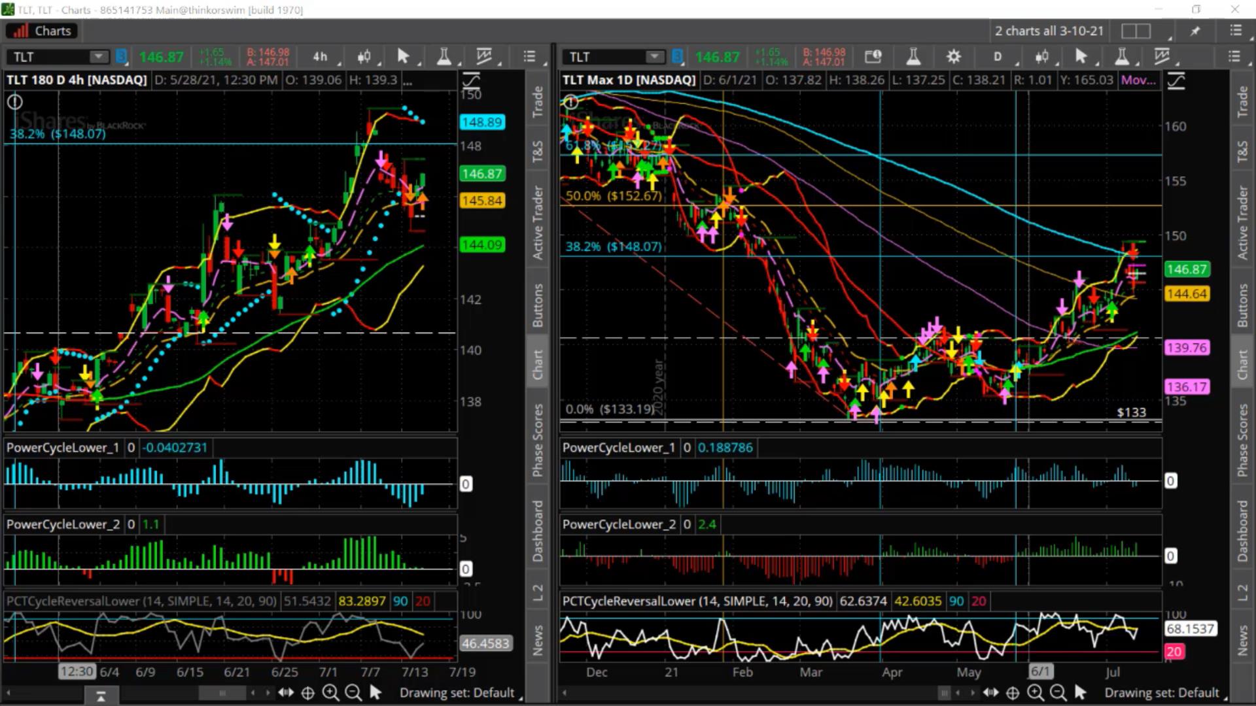Click the clock info icon on left chart

coord(14,102)
